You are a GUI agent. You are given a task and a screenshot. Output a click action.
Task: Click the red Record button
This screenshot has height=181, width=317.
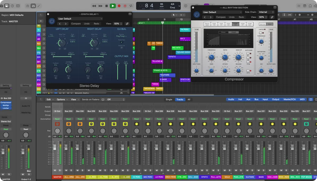tap(119, 6)
